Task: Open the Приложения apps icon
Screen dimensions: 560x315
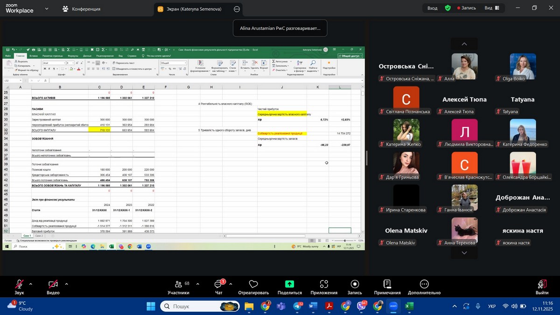Action: pyautogui.click(x=324, y=284)
